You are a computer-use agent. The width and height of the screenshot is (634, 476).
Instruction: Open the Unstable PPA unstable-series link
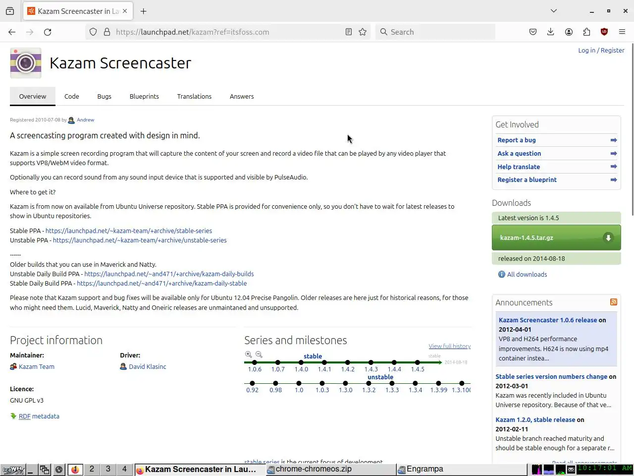pyautogui.click(x=140, y=240)
